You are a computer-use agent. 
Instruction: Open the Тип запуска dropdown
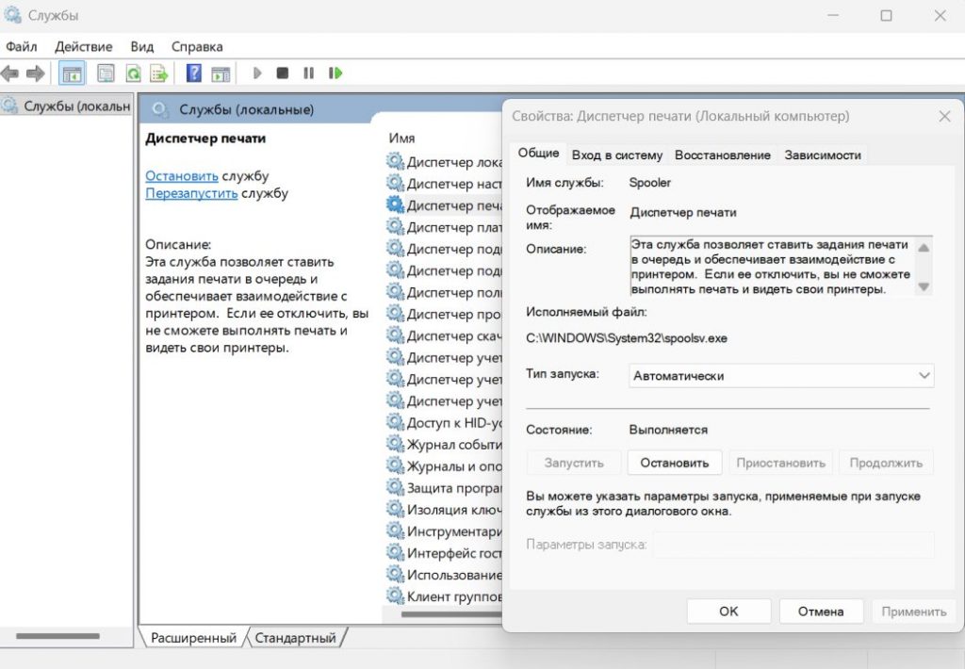click(781, 375)
